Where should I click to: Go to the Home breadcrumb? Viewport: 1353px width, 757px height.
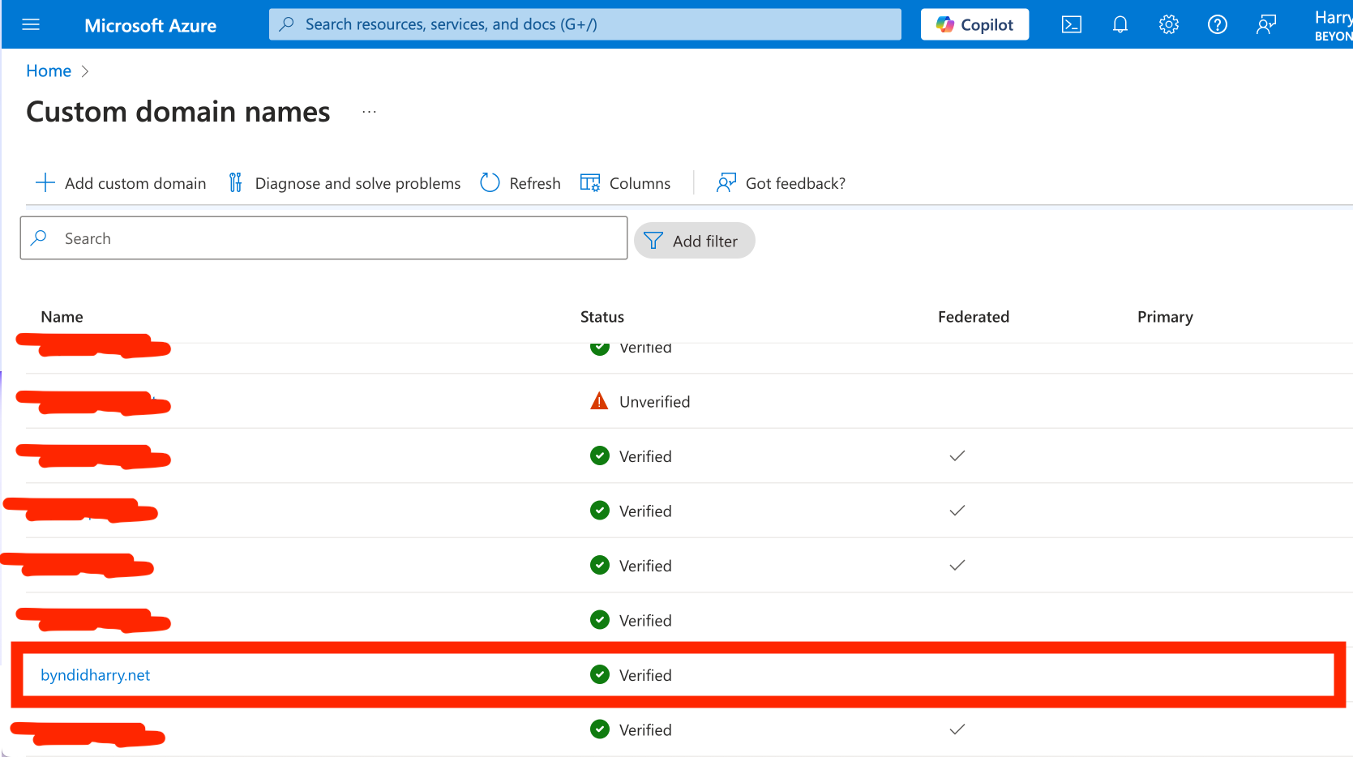point(49,71)
